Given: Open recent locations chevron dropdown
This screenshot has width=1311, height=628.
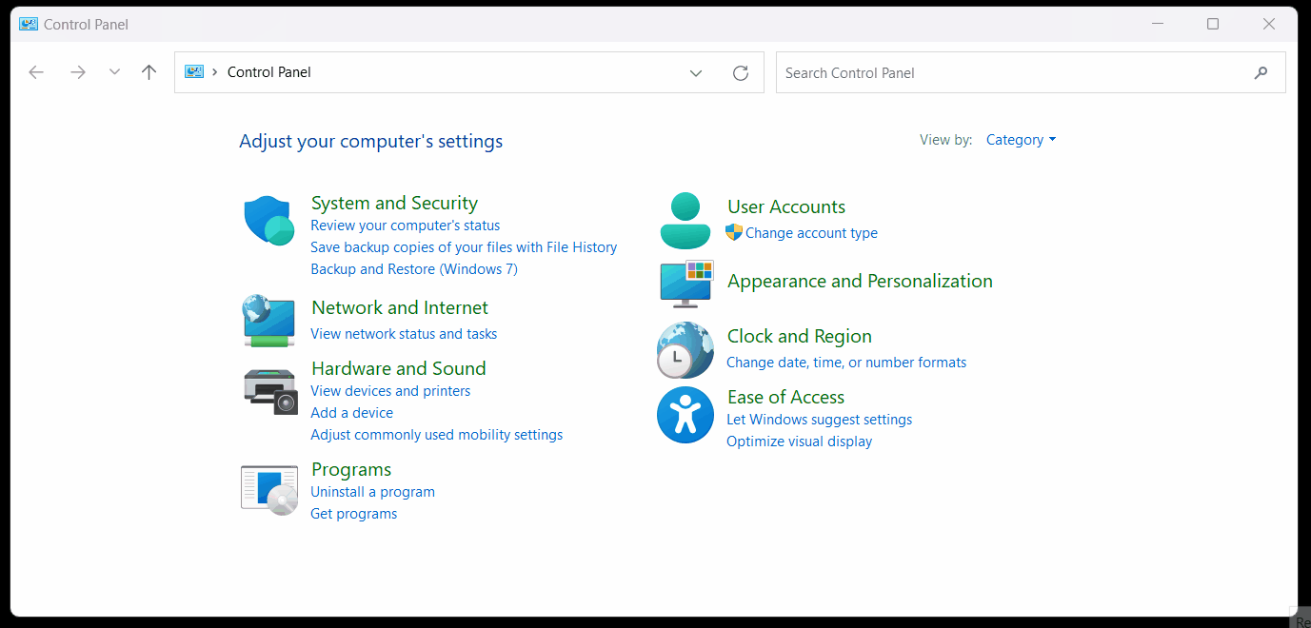Looking at the screenshot, I should [114, 72].
